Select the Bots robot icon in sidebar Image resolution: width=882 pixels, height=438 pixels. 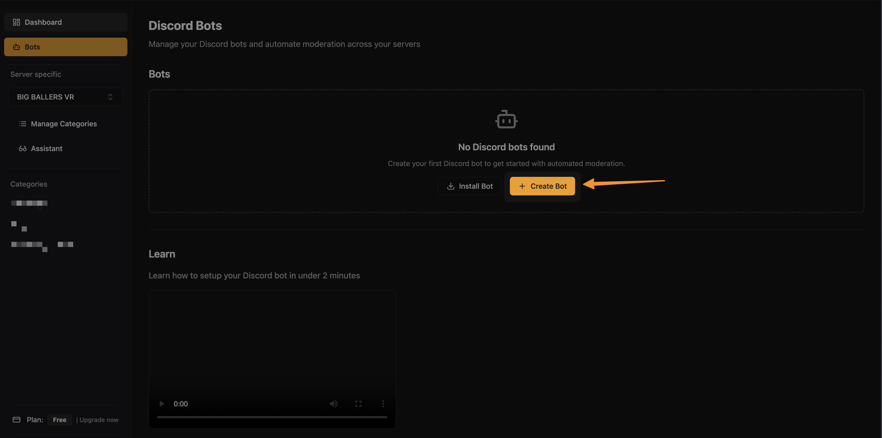16,47
